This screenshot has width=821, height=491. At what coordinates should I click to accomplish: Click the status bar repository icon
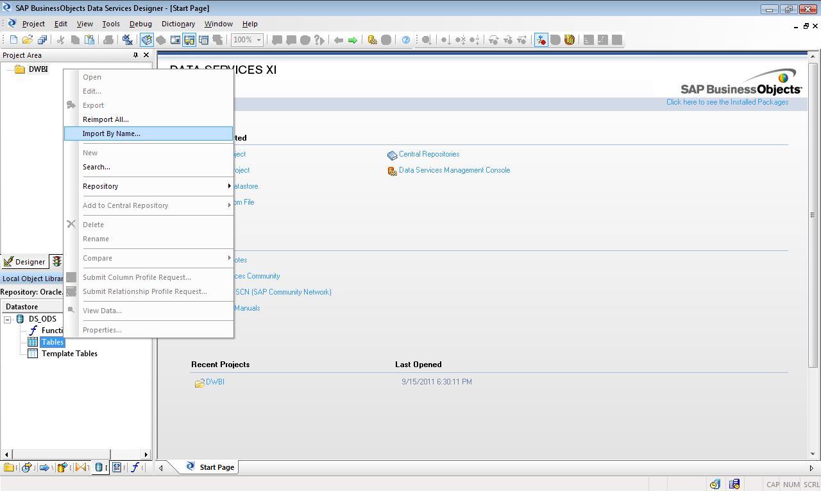point(734,484)
